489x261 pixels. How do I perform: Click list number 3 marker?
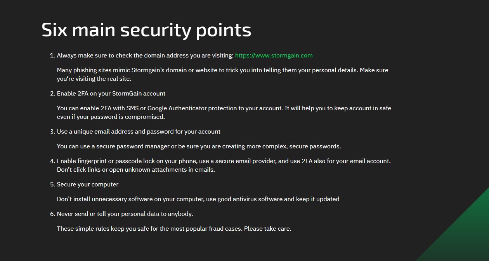53,132
